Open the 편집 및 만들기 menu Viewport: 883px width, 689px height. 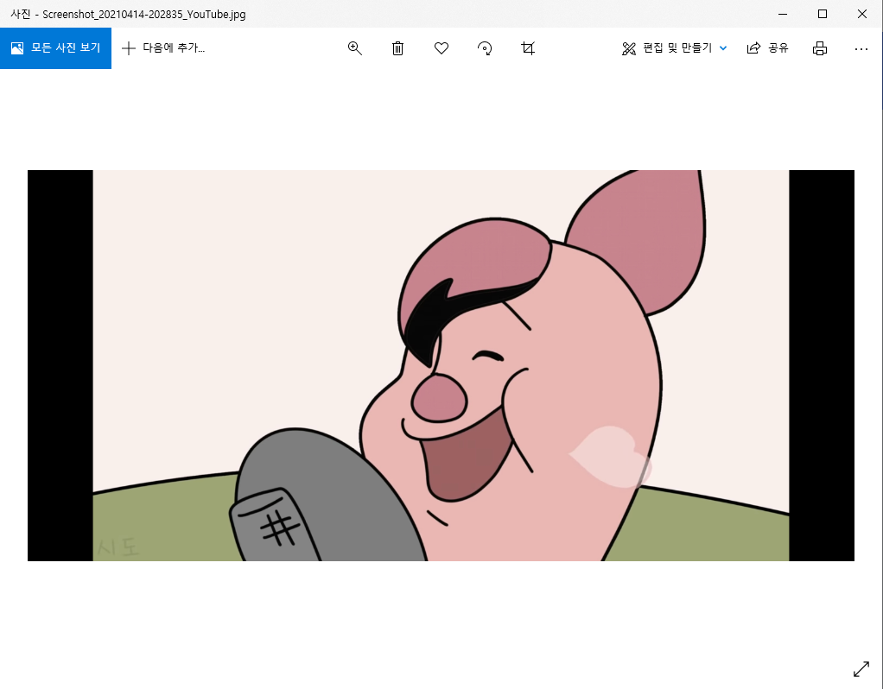tap(674, 48)
